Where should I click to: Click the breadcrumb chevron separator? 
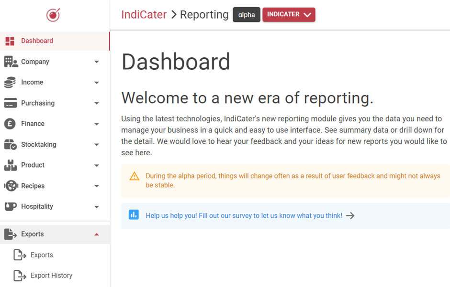tap(173, 15)
